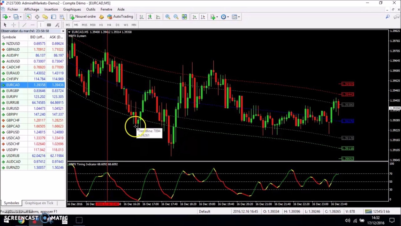Select EURNZD row in market watch
The width and height of the screenshot is (401, 226).
33,168
